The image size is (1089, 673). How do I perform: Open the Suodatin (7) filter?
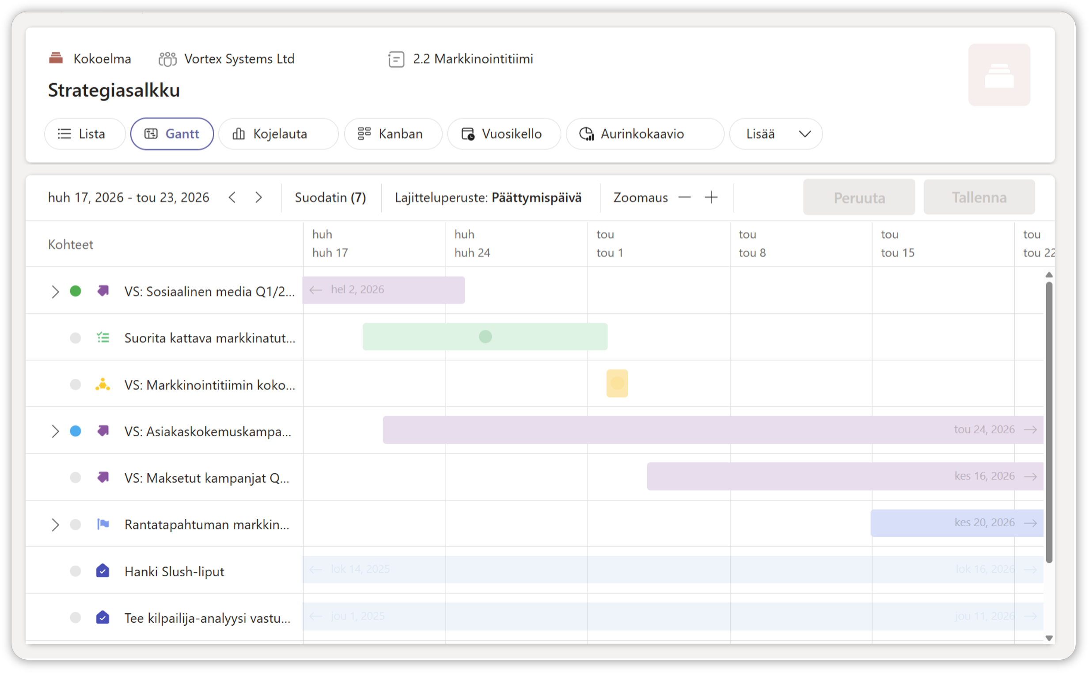330,198
